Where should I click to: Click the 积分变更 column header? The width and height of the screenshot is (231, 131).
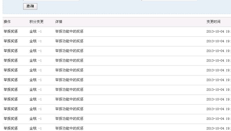(36, 22)
